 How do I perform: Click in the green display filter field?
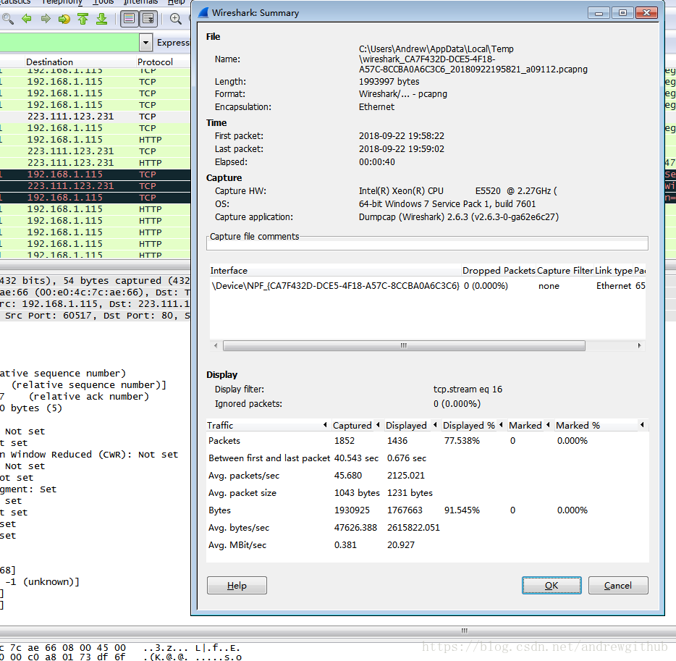[69, 43]
